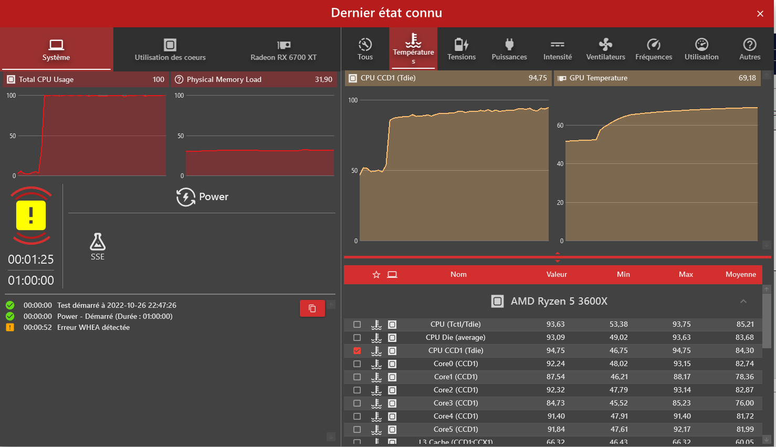Open the Puissances tab
The width and height of the screenshot is (776, 447).
coord(509,49)
